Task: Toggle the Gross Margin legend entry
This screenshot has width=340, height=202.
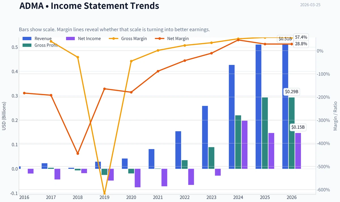Action: [128, 39]
